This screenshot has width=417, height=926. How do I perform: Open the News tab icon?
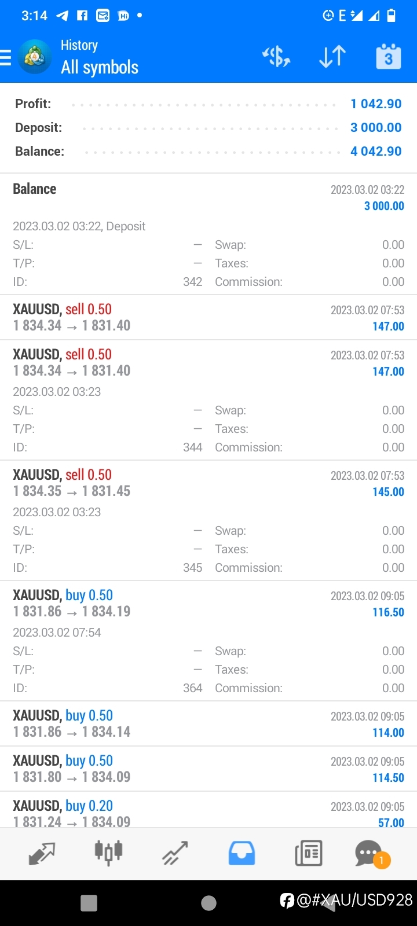(308, 853)
